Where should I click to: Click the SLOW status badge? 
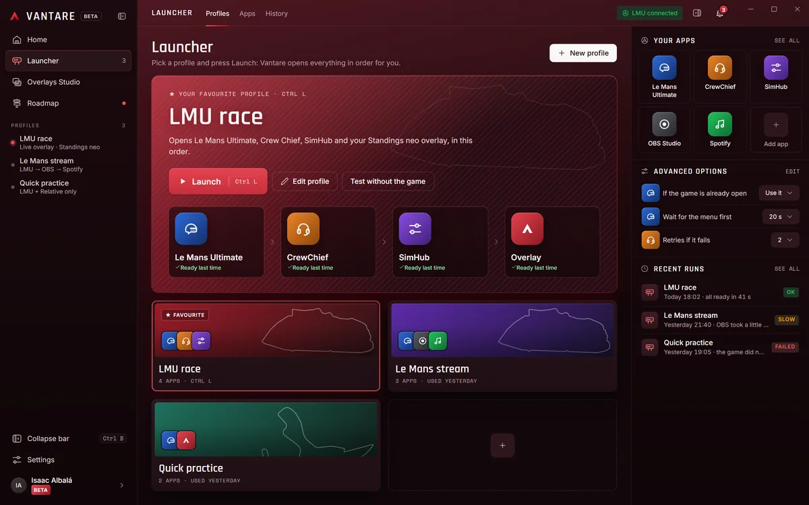[787, 319]
